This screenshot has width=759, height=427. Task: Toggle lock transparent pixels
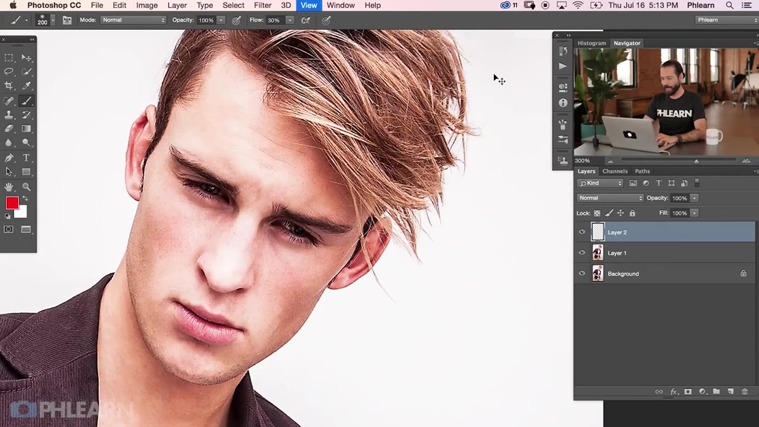coord(597,213)
